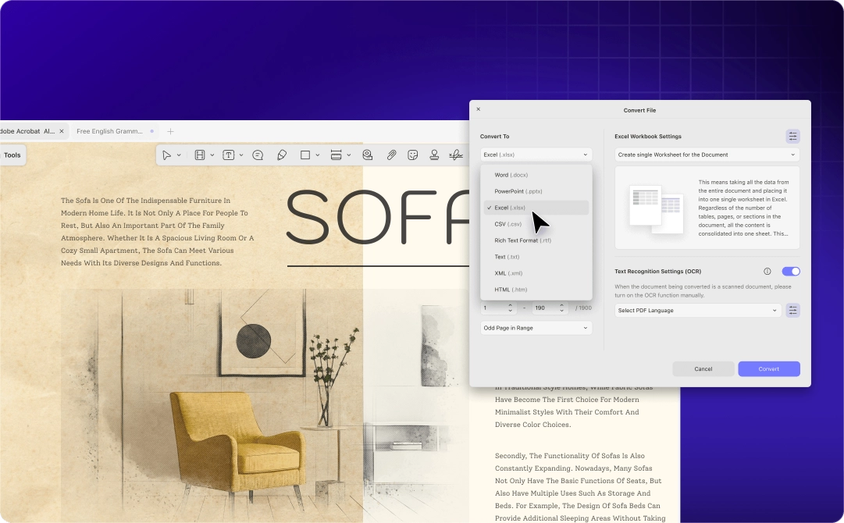Click the start page number field
The image size is (844, 523).
pyautogui.click(x=493, y=308)
